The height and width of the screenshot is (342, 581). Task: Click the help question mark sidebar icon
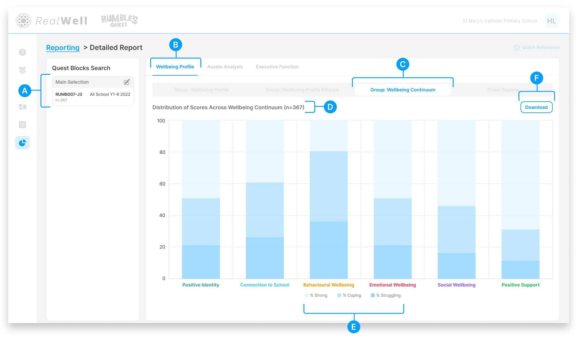click(22, 52)
